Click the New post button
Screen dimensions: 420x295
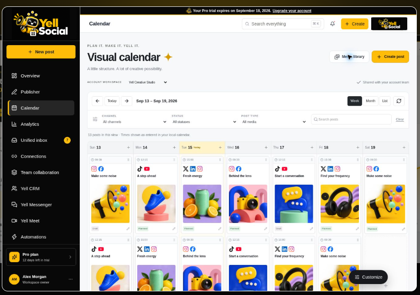[41, 52]
